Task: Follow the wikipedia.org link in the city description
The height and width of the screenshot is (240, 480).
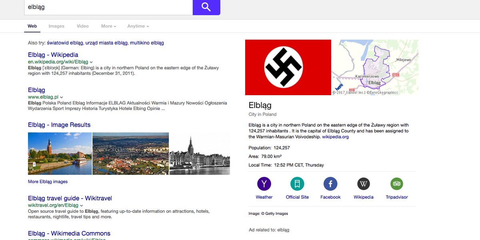Action: tap(335, 137)
